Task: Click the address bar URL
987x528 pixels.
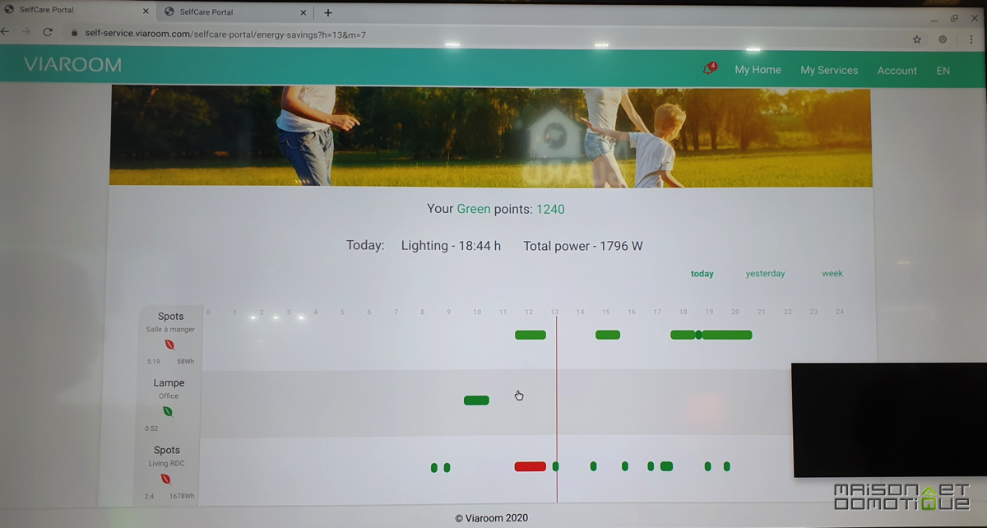Action: tap(225, 35)
